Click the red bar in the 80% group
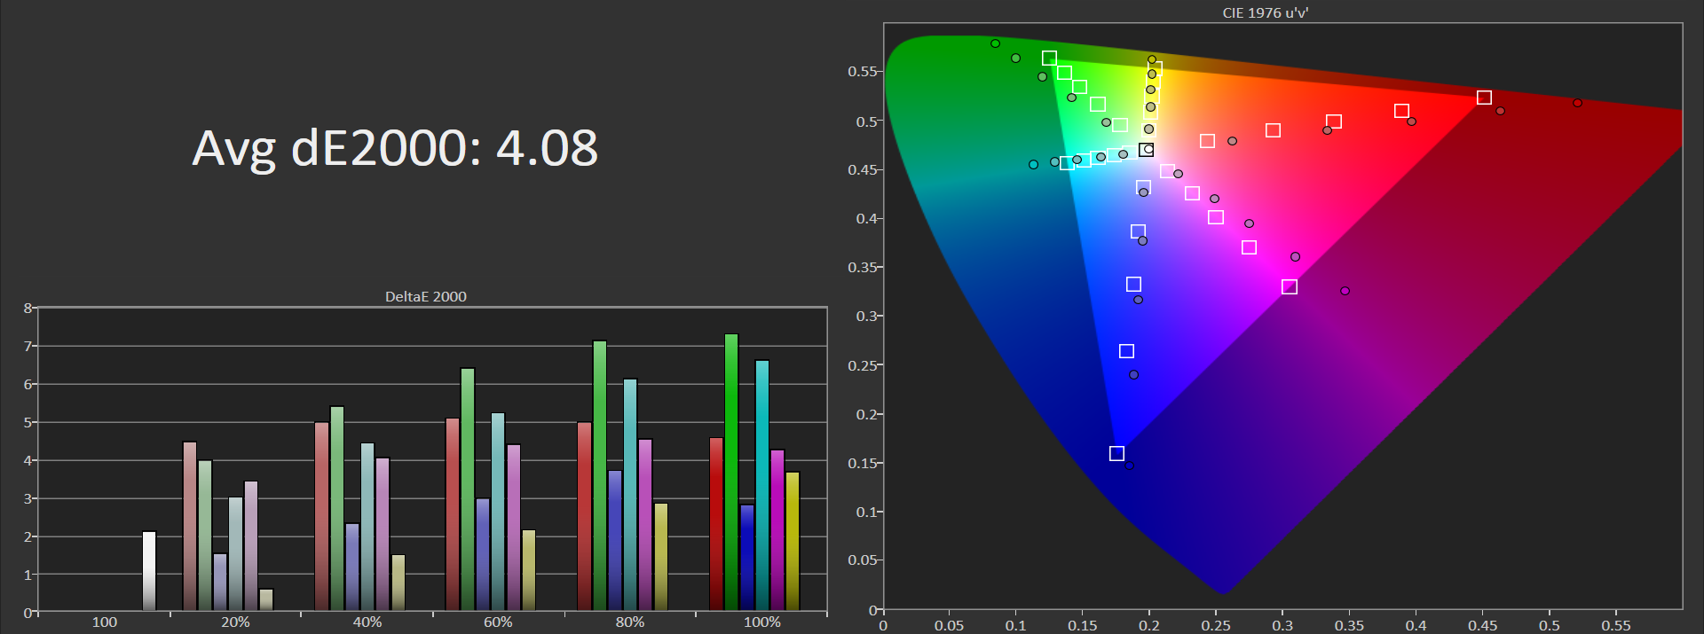The height and width of the screenshot is (634, 1704). point(584,516)
